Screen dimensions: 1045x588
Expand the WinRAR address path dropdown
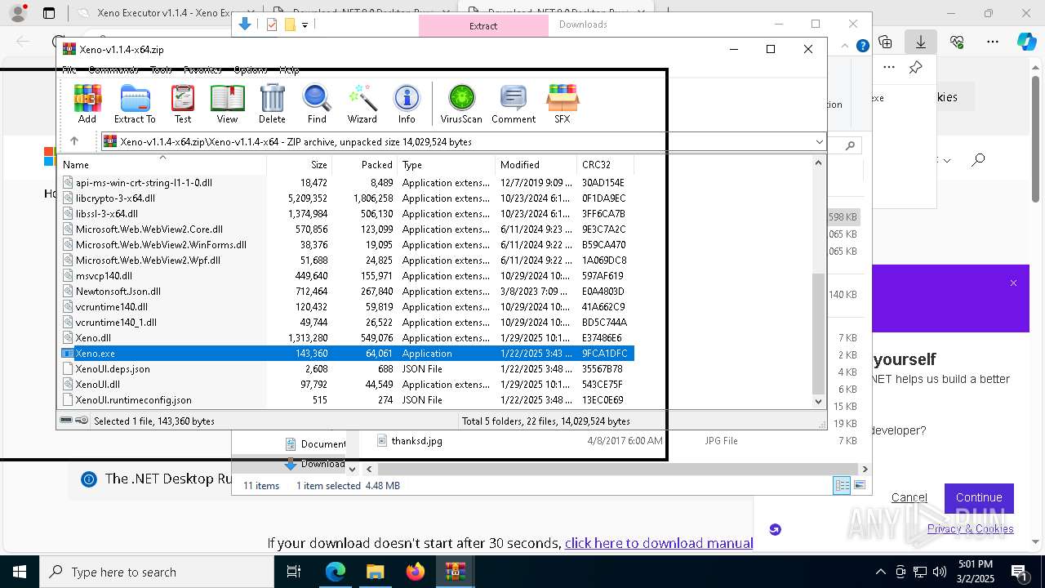click(819, 141)
